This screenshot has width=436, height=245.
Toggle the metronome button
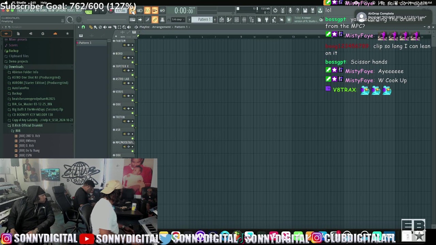132,11
